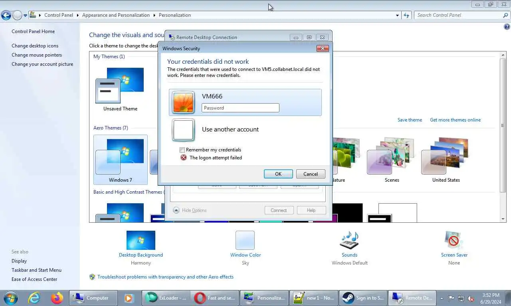
Task: Switch to the Computer taskbar window
Action: [93, 298]
